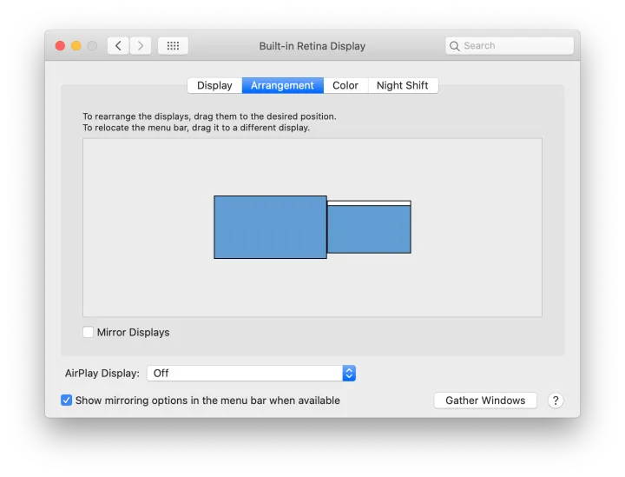Show all preferences via grid icon
Viewport: 625px width, 477px height.
click(173, 45)
